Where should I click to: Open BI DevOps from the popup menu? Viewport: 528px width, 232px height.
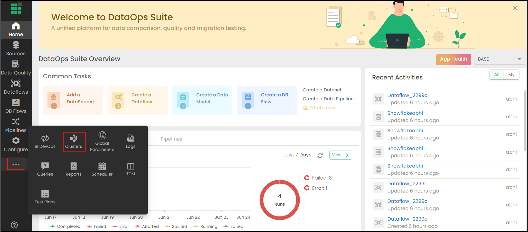pyautogui.click(x=45, y=142)
